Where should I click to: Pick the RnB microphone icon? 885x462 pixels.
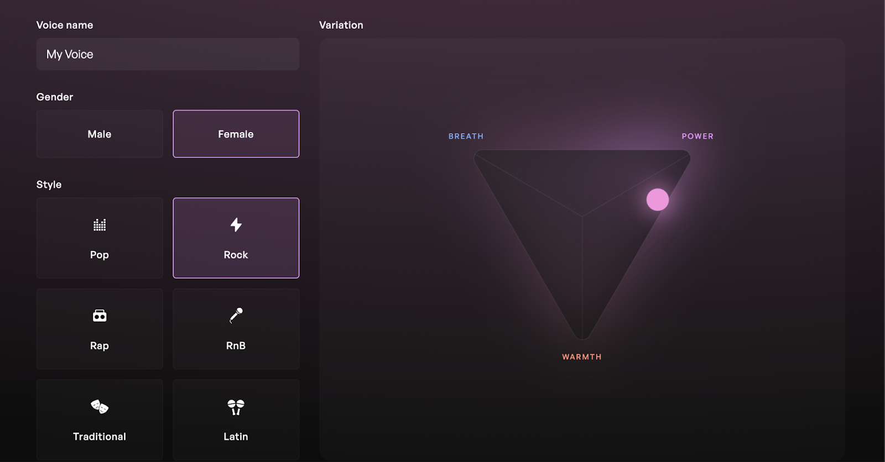(236, 315)
